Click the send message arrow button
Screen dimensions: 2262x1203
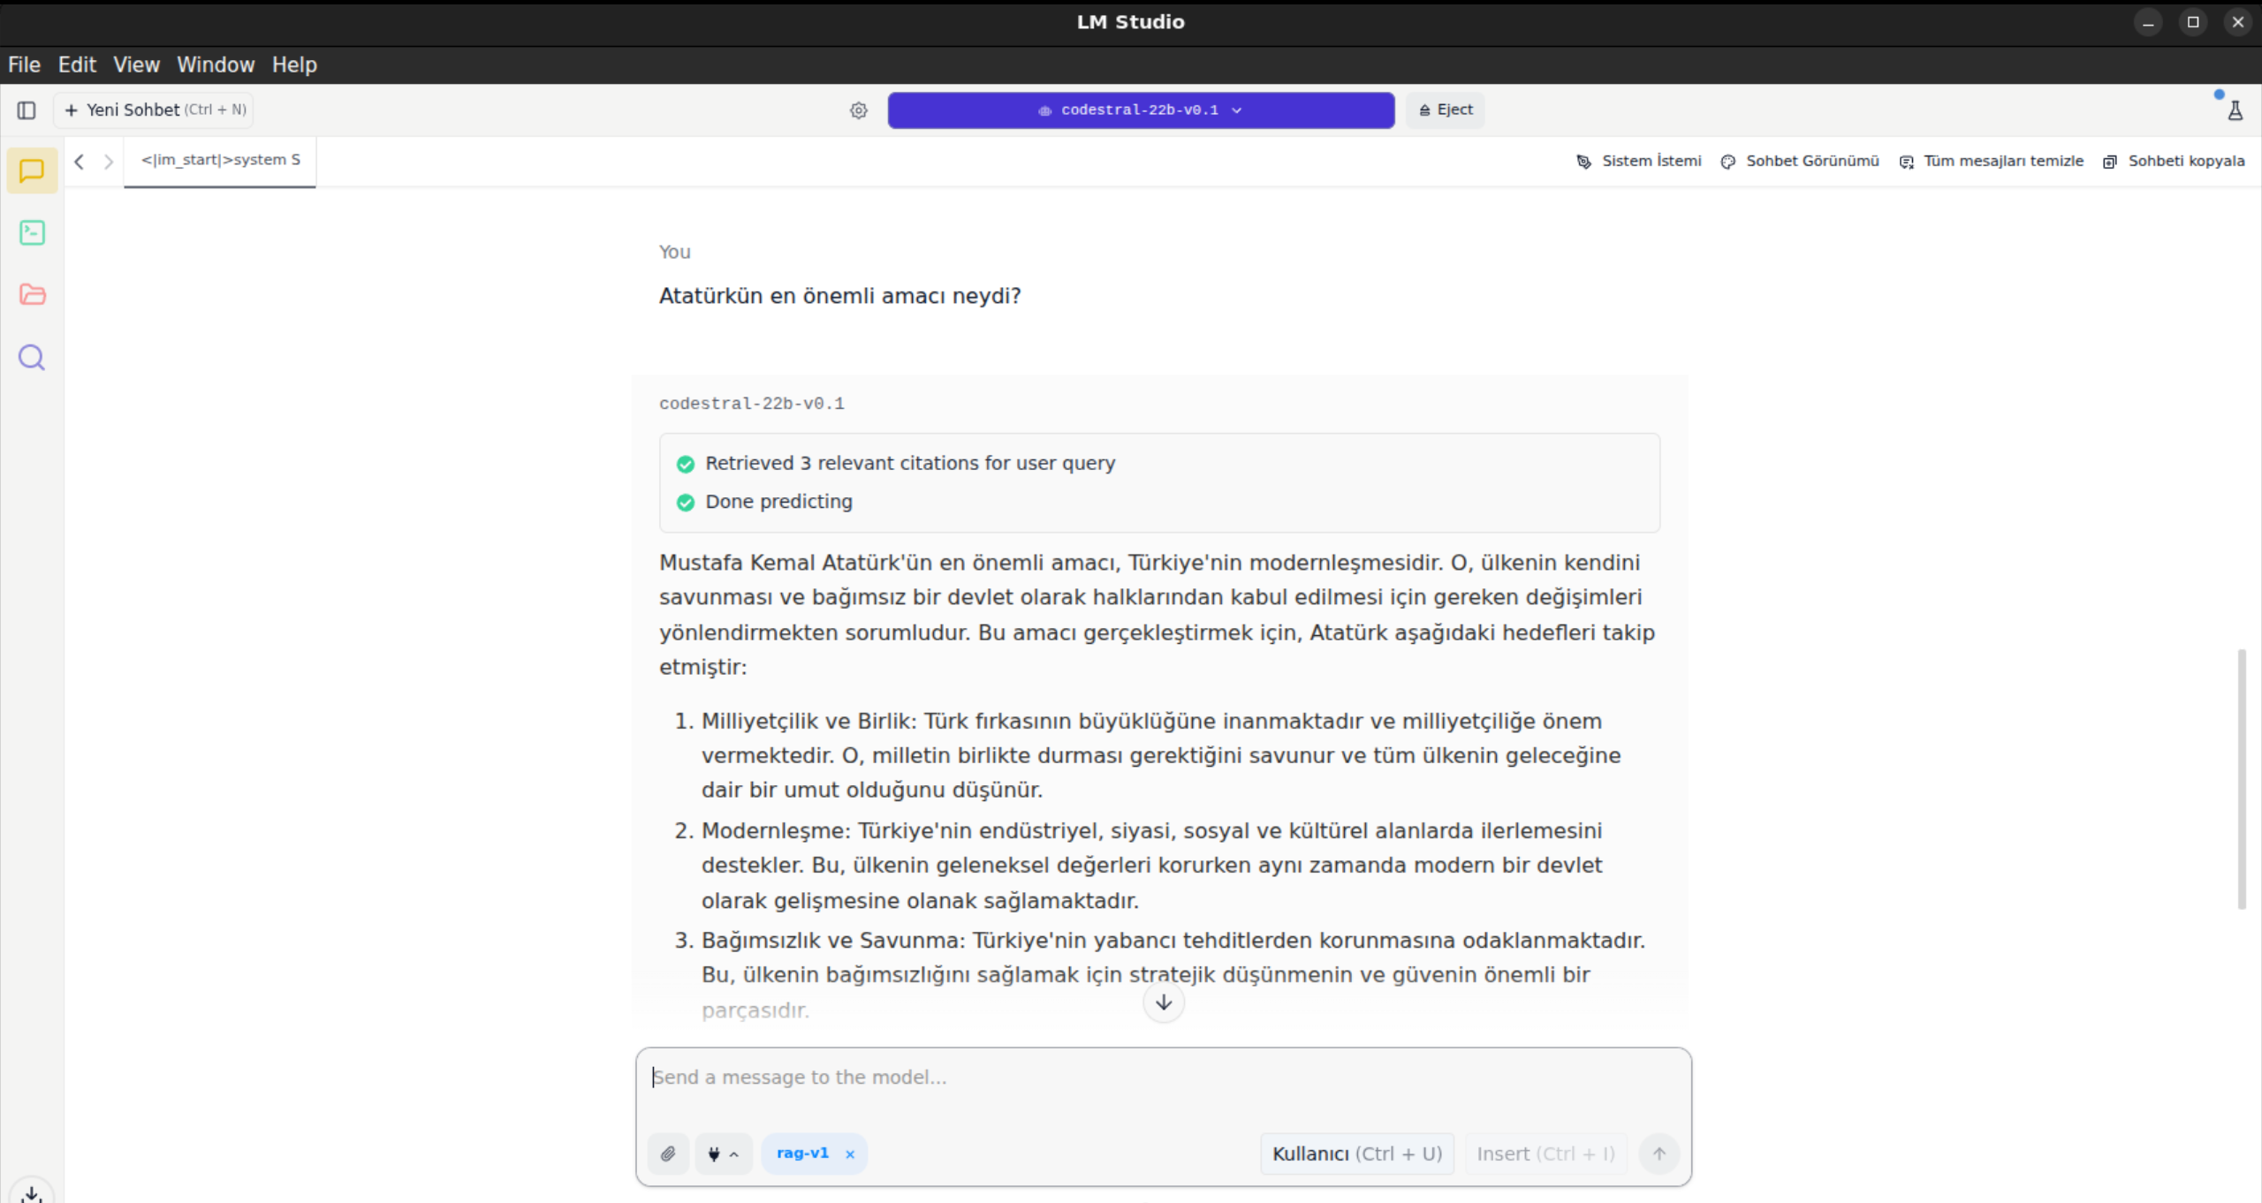[1659, 1154]
